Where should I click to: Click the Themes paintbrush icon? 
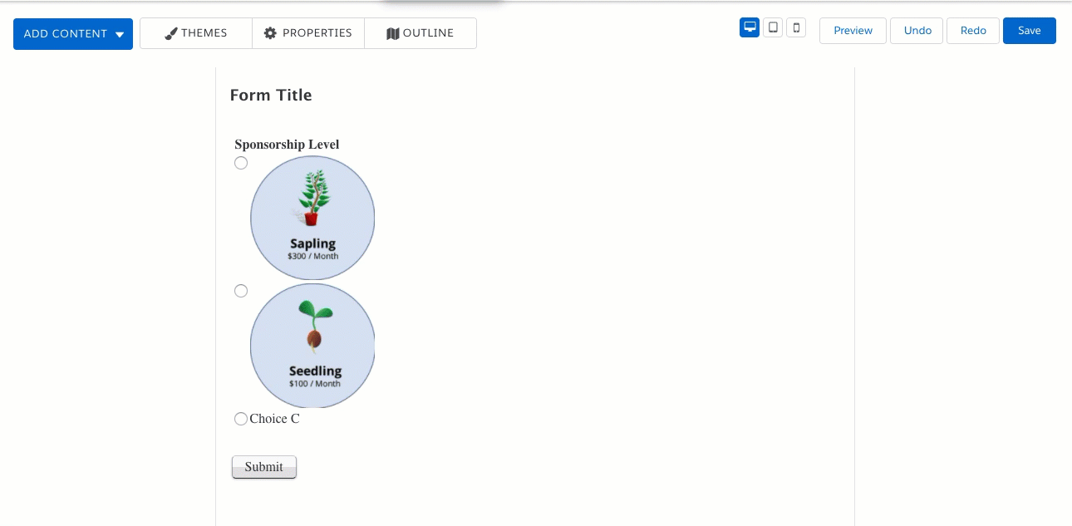point(171,33)
